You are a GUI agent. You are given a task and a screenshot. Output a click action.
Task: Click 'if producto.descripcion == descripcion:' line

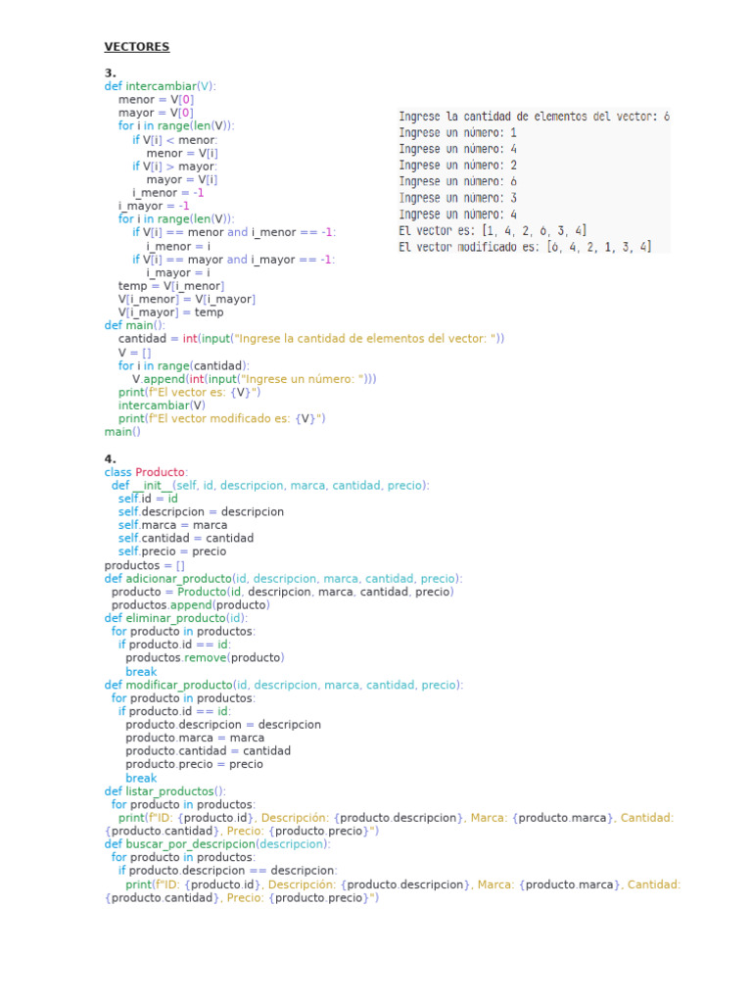[x=227, y=871]
